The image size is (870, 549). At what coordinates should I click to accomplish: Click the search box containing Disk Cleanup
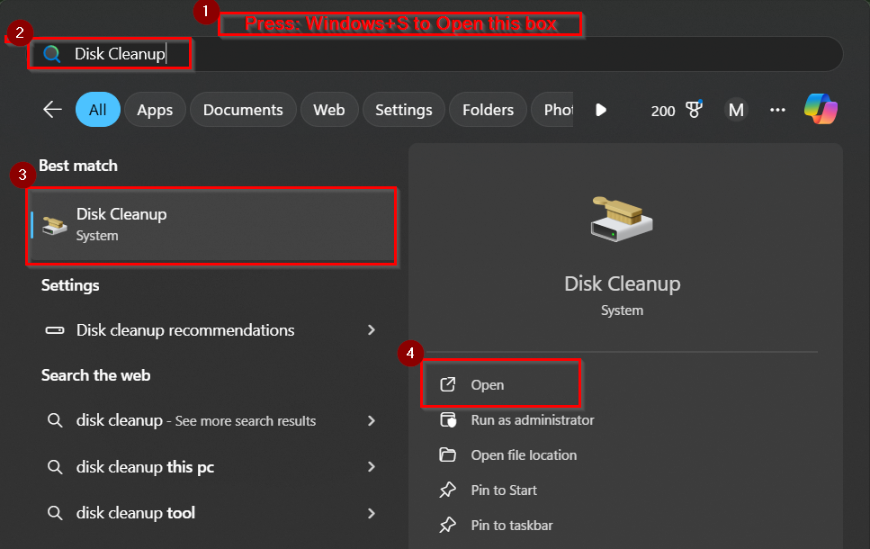pos(435,54)
